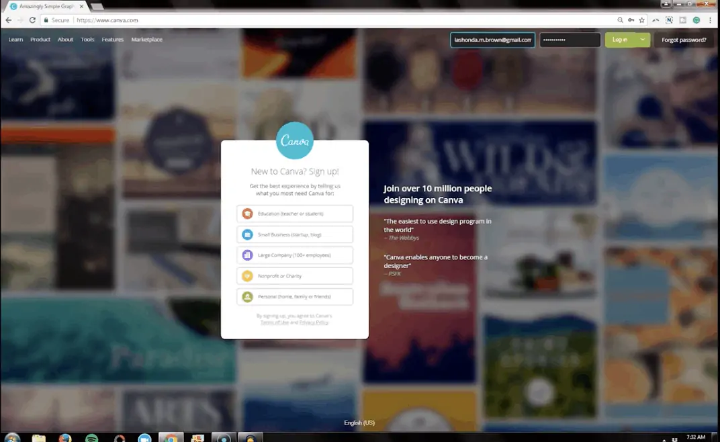Image resolution: width=720 pixels, height=442 pixels.
Task: Choose Education (teacher or student) option
Action: click(295, 214)
